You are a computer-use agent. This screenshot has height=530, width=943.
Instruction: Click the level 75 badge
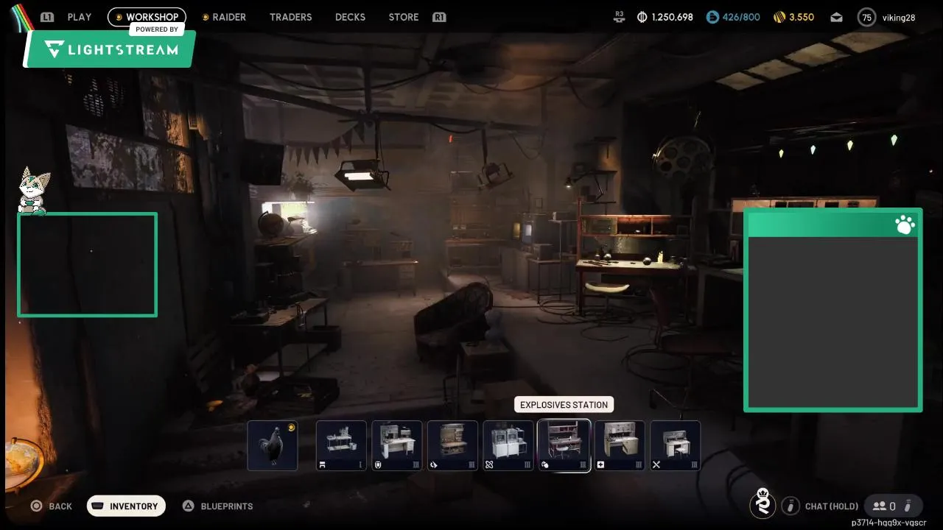point(866,17)
